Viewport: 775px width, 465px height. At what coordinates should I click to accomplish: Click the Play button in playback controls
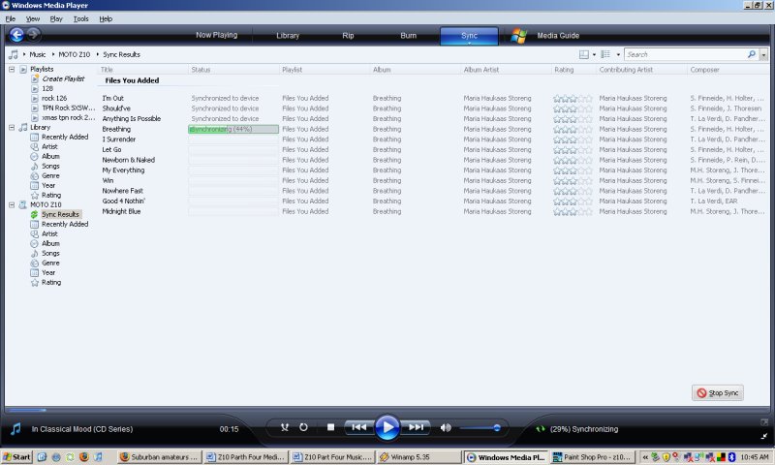[x=387, y=427]
